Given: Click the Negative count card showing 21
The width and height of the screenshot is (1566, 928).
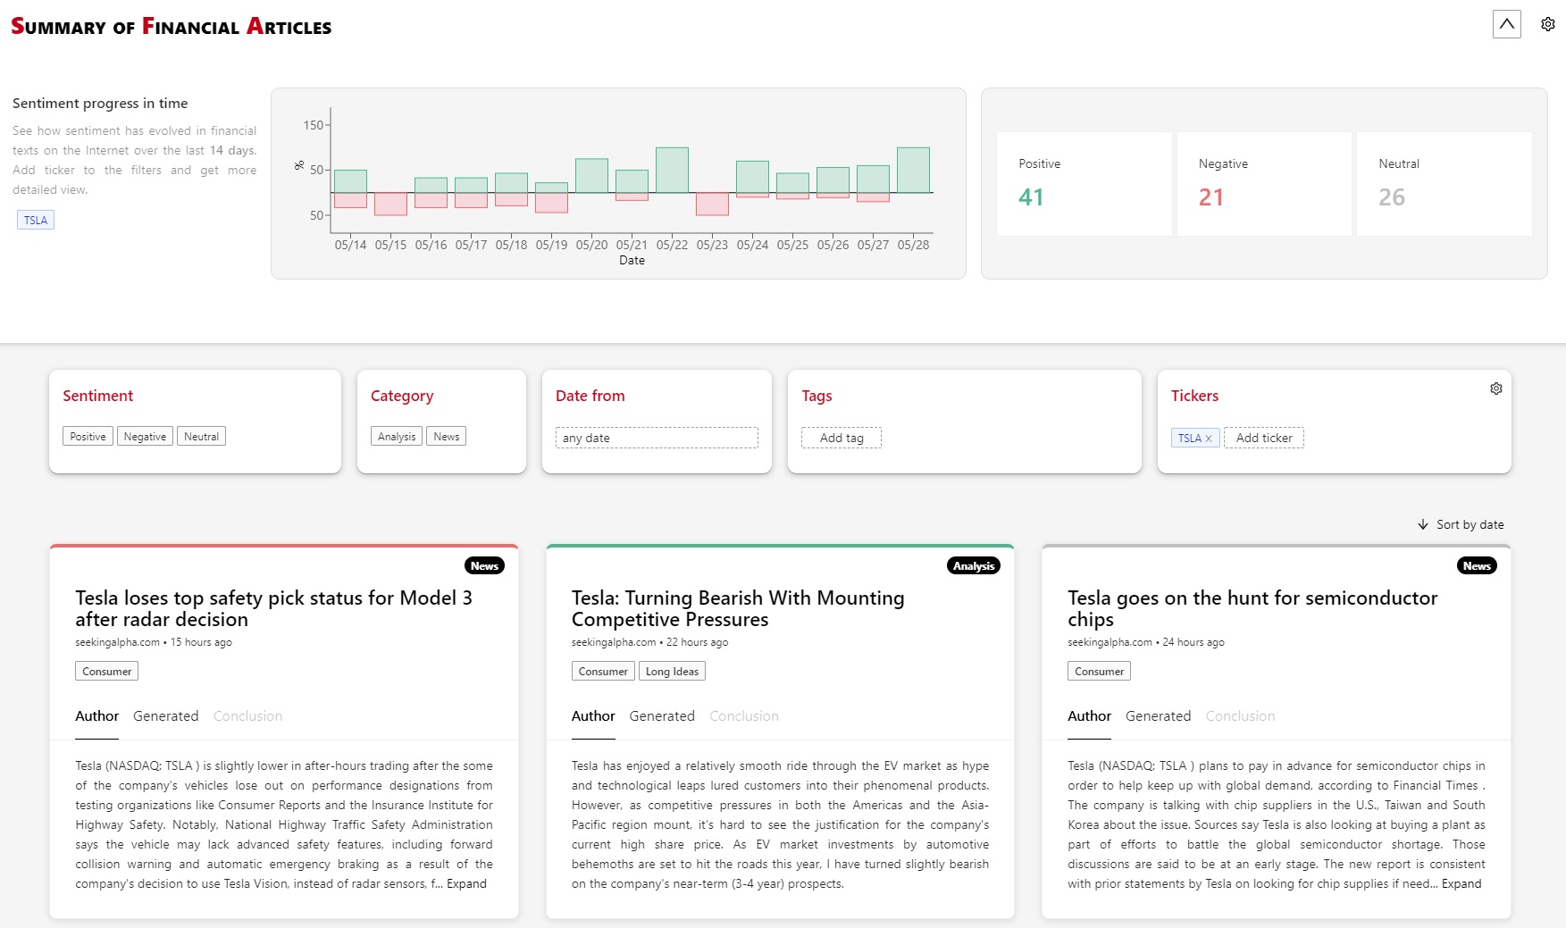Looking at the screenshot, I should (x=1264, y=184).
